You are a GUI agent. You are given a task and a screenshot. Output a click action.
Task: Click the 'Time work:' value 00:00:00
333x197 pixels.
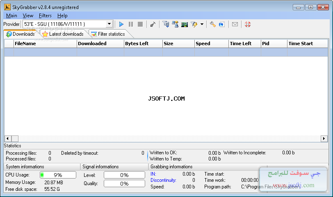point(250,180)
